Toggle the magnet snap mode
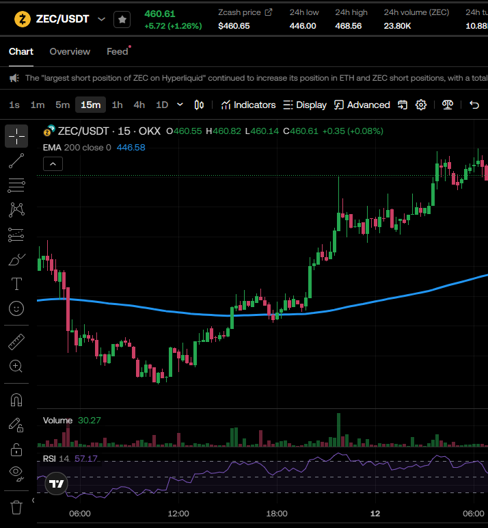Screen dimensions: 488x528 coord(16,400)
